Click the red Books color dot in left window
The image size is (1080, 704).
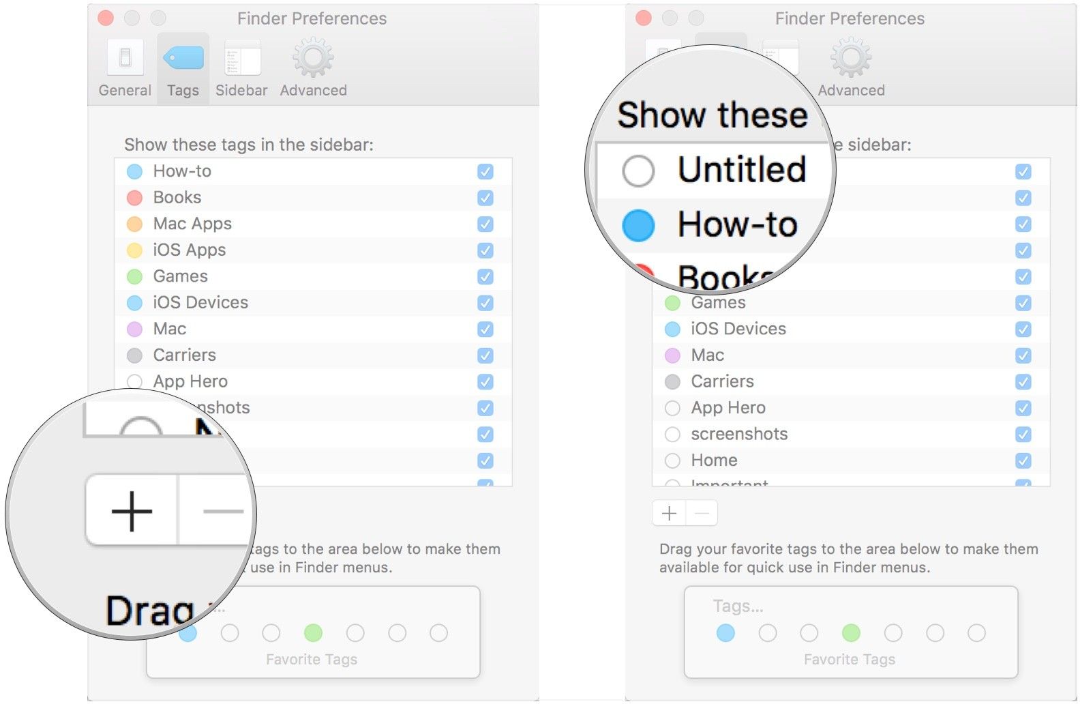click(135, 198)
